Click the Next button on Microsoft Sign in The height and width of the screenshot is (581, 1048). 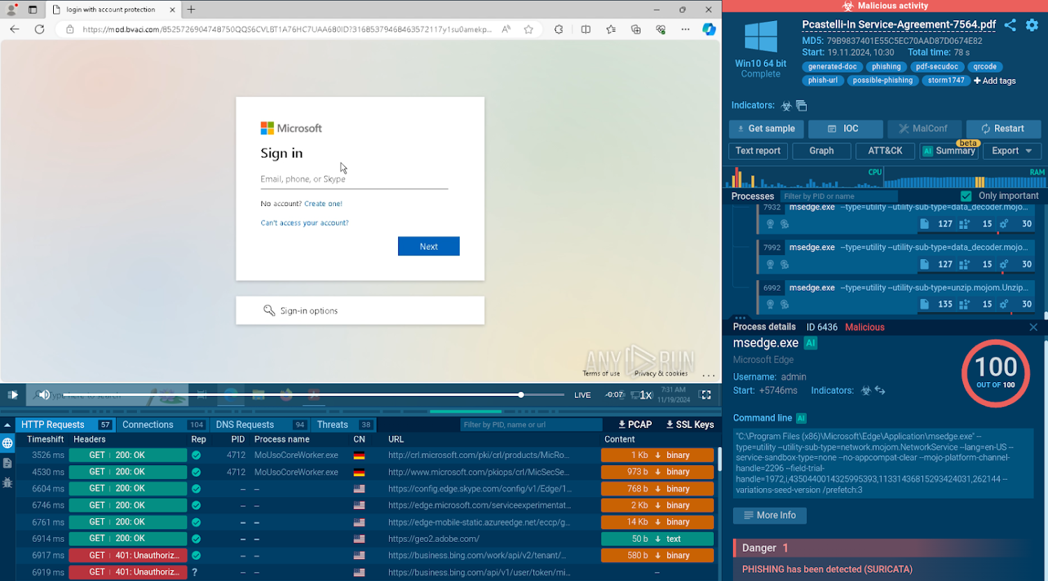[429, 247]
